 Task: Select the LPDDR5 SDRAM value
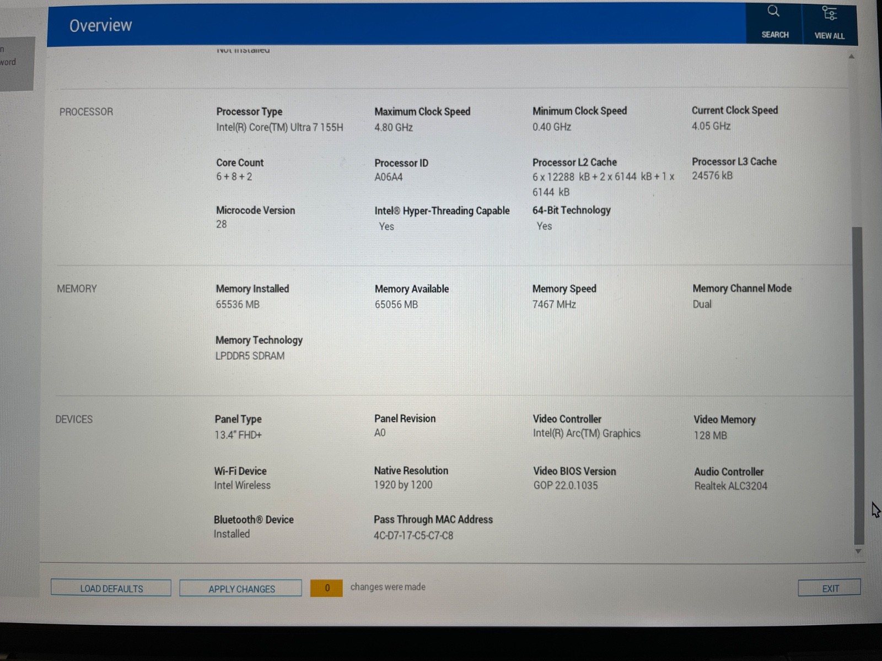click(x=250, y=356)
